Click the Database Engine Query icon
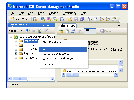The width and height of the screenshot is (134, 100). click(x=35, y=19)
